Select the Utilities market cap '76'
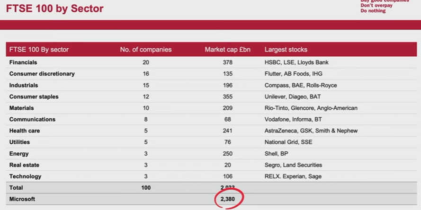 [x=227, y=142]
